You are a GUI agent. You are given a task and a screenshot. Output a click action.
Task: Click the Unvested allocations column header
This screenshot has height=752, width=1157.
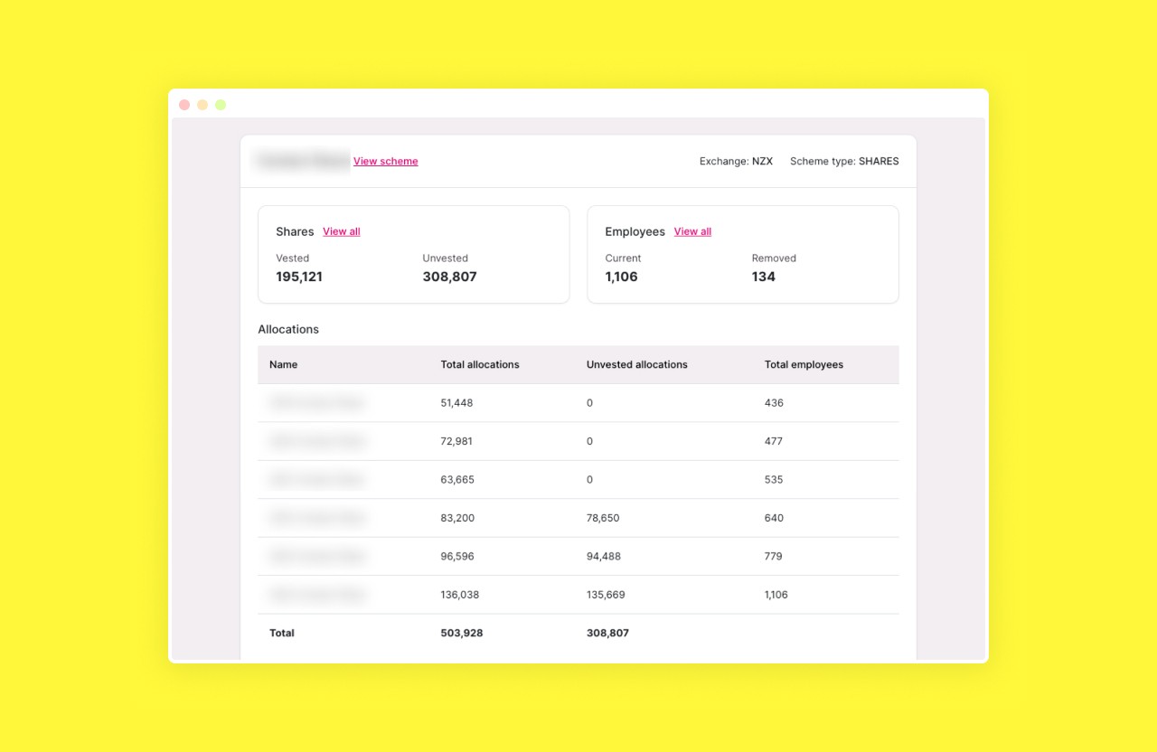click(637, 364)
